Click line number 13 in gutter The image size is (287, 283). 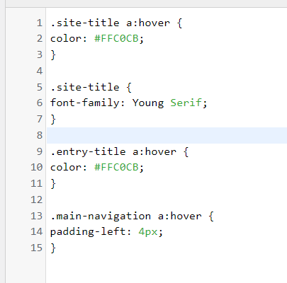[x=37, y=216]
